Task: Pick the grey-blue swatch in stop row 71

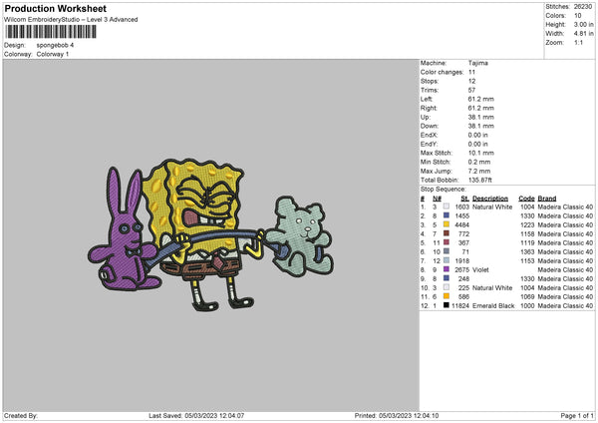Action: [446, 251]
